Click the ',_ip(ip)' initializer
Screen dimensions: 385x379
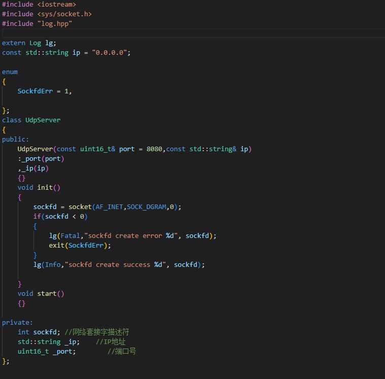pos(33,168)
